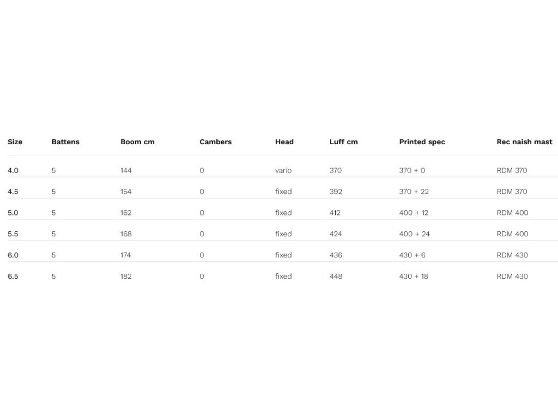
Task: Click the vario head cell
Action: [x=283, y=170]
